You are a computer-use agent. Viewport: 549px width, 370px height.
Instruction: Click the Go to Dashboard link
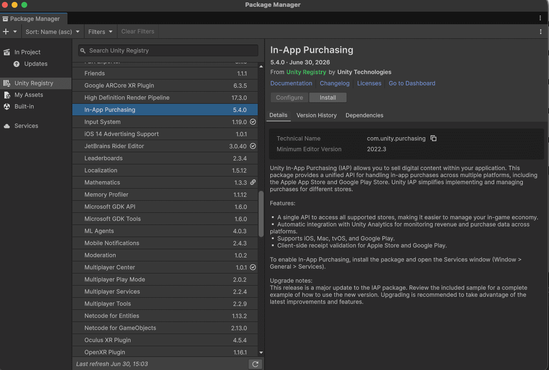[412, 83]
